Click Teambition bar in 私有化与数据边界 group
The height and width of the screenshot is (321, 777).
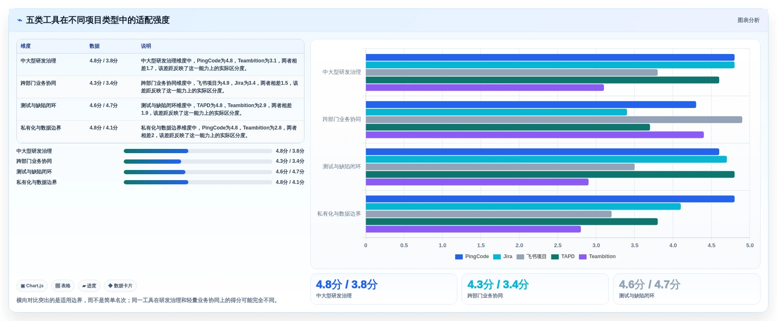(473, 229)
